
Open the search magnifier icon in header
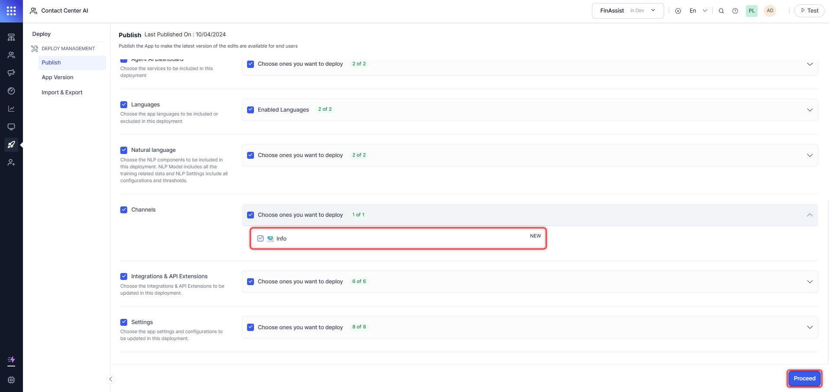point(721,11)
